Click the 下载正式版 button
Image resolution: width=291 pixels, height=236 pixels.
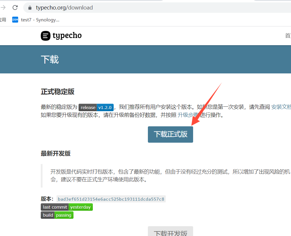(x=170, y=134)
